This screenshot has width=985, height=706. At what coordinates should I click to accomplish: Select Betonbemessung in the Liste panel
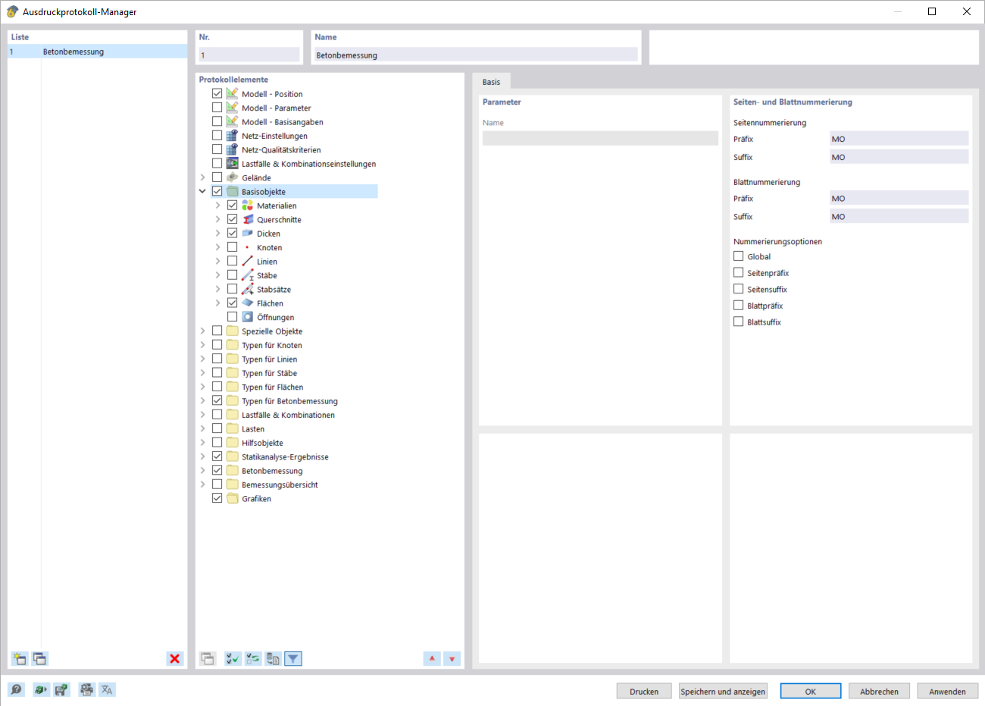[97, 52]
